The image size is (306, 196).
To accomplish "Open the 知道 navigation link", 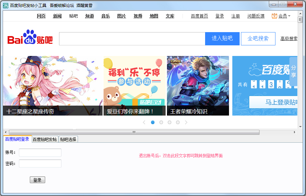I will [89, 16].
